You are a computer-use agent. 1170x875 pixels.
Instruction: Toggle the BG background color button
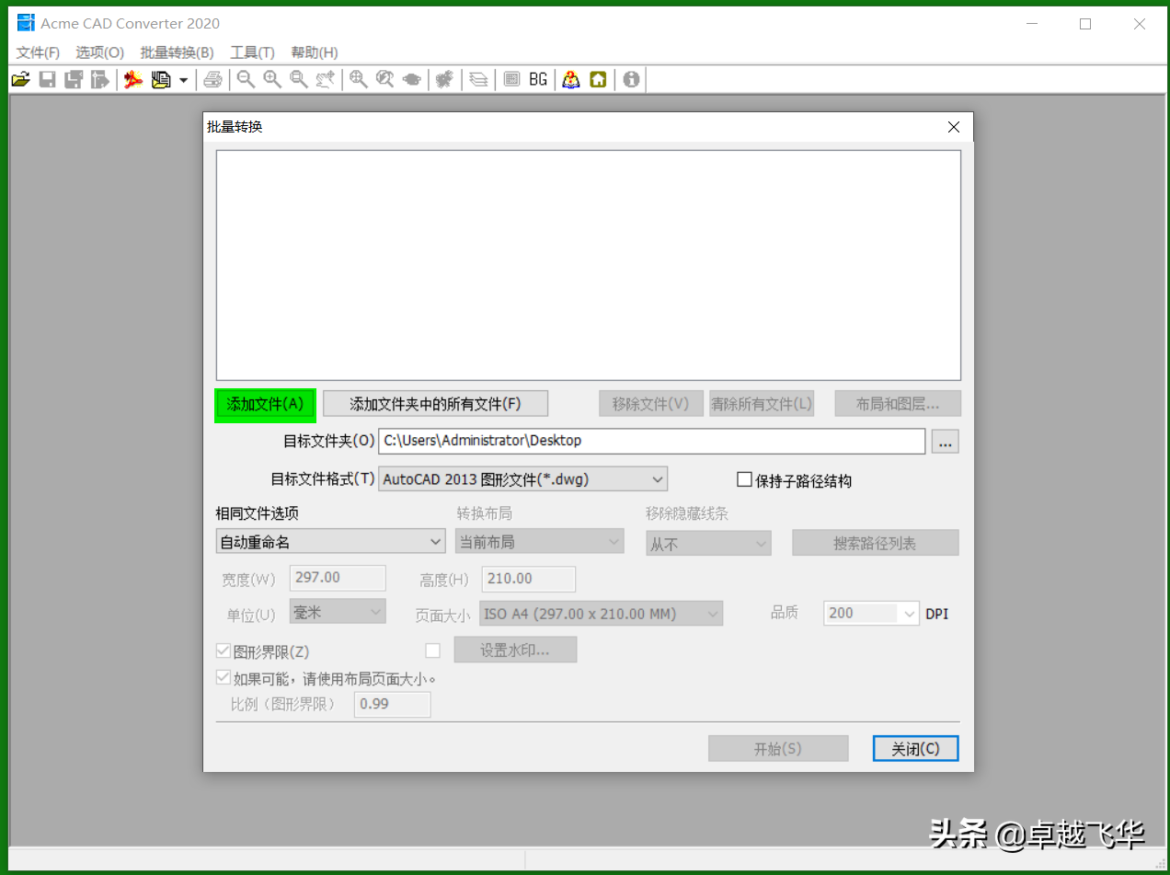[538, 80]
